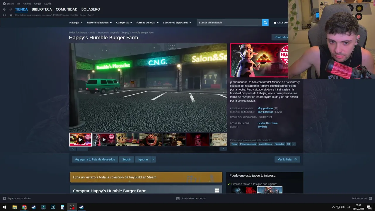The width and height of the screenshot is (375, 211).
Task: Click the thumbnail strip scrollbar handle
Action: point(83,149)
